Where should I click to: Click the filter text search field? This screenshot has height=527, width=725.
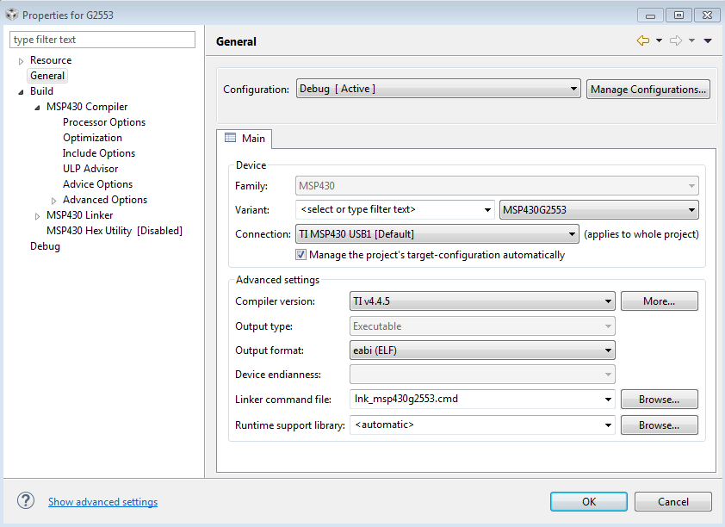(102, 40)
